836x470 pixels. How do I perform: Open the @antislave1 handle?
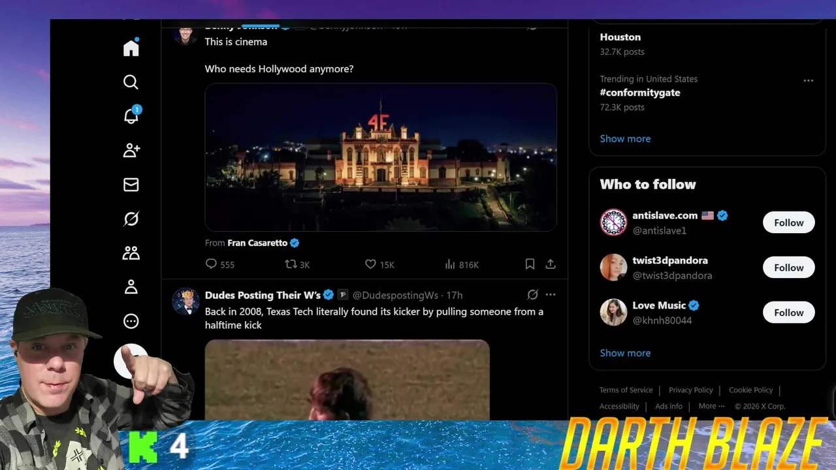click(659, 230)
